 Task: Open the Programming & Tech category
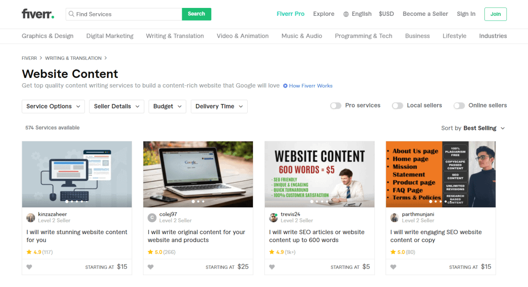click(363, 36)
